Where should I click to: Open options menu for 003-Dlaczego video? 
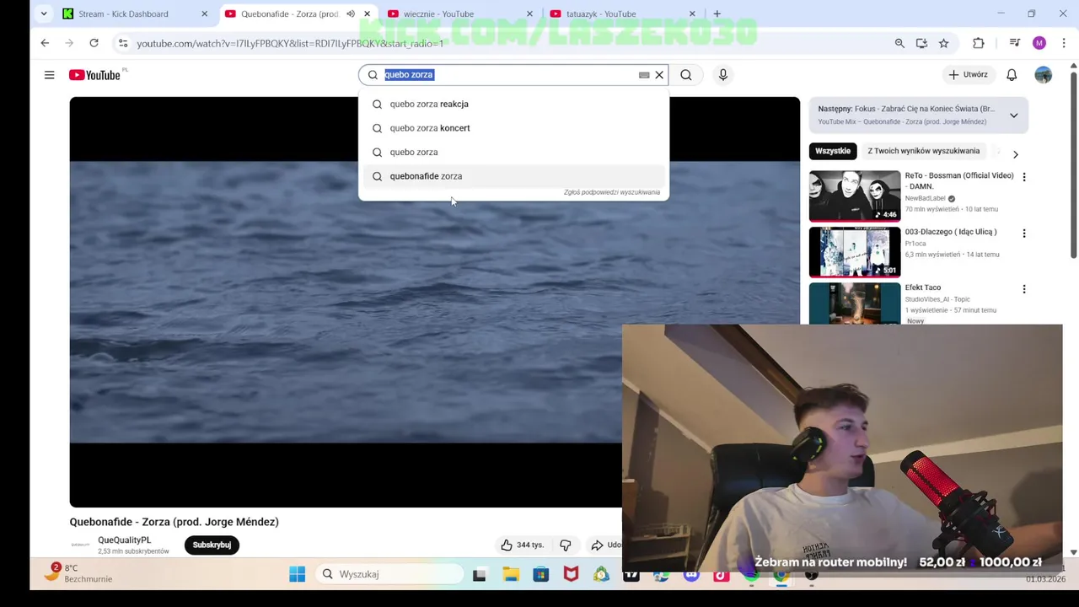tap(1024, 233)
